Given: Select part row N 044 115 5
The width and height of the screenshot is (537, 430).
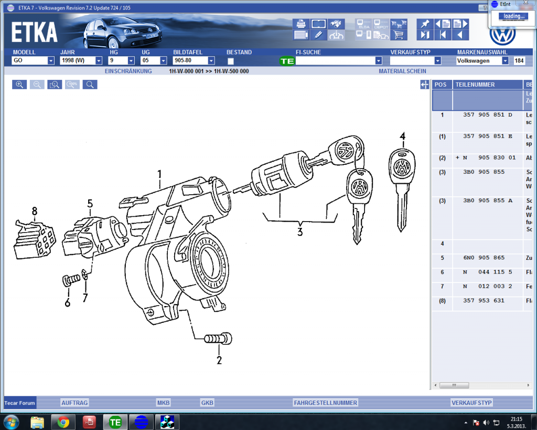Looking at the screenshot, I should coord(482,275).
